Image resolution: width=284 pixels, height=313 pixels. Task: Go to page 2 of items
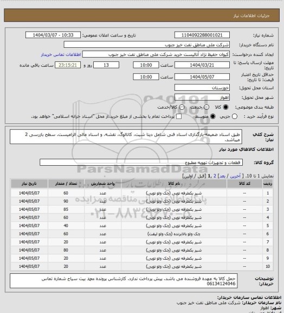pyautogui.click(x=215, y=176)
